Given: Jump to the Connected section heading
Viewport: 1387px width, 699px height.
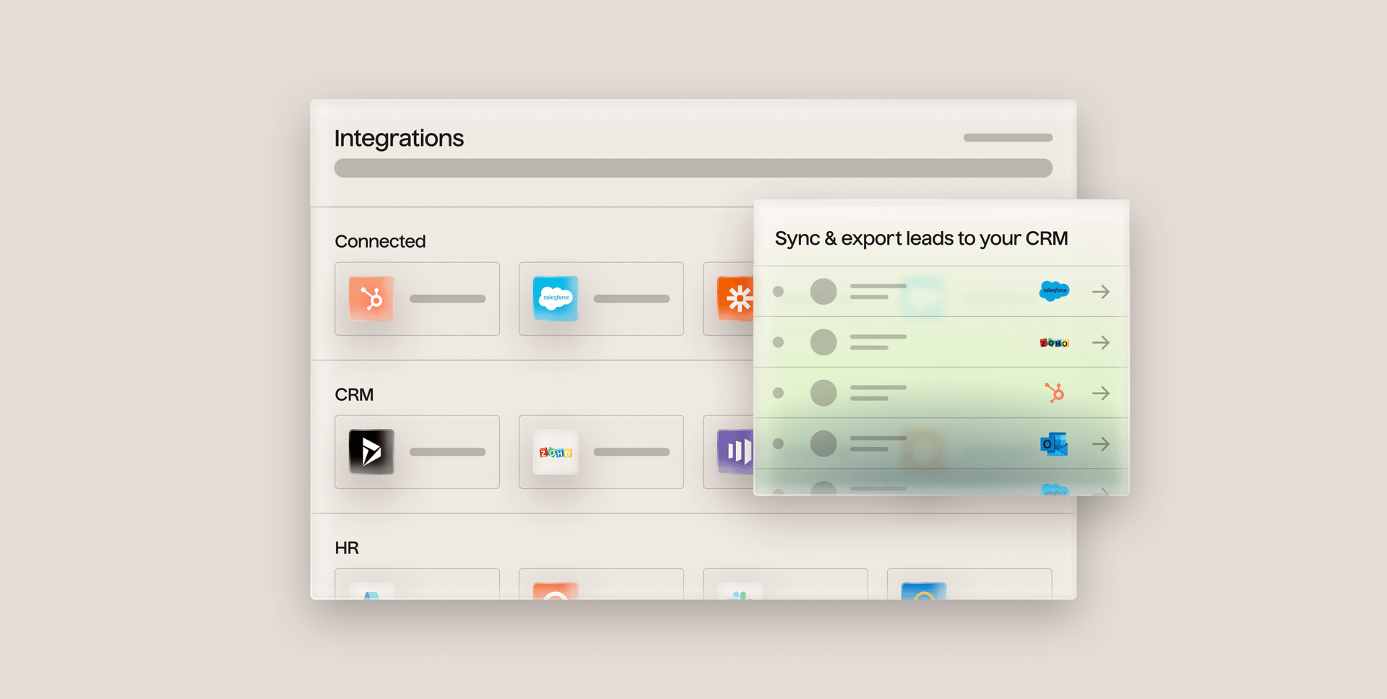Looking at the screenshot, I should coord(380,241).
